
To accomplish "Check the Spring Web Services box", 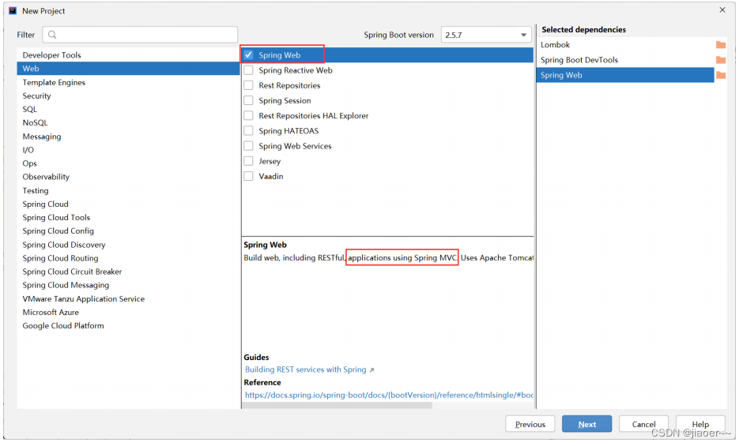I will pos(248,146).
